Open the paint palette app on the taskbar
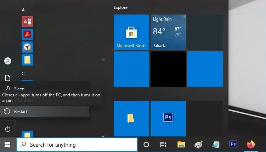 point(198,145)
